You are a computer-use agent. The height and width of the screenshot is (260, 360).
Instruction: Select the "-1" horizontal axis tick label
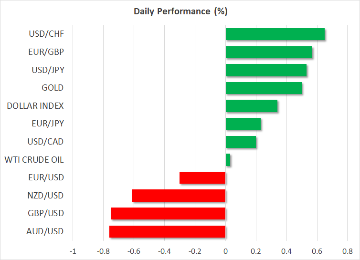click(73, 251)
